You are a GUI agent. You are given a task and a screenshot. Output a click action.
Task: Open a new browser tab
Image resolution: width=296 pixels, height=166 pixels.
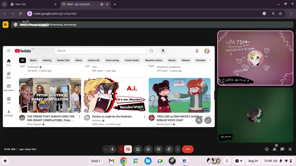(x=115, y=4)
